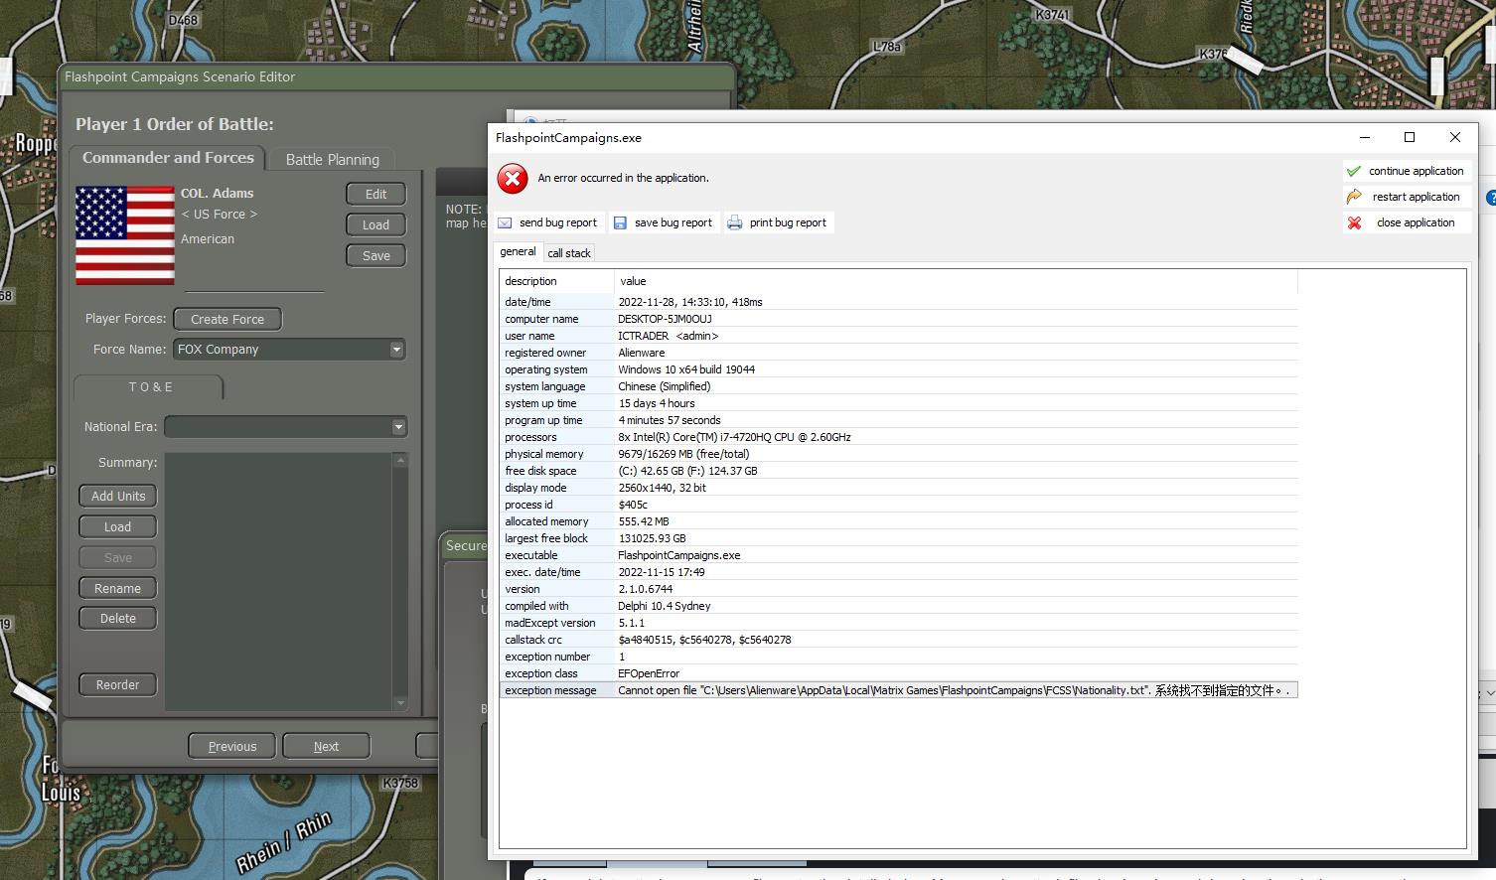
Task: Click the green checkmark continue icon
Action: pos(1354,171)
